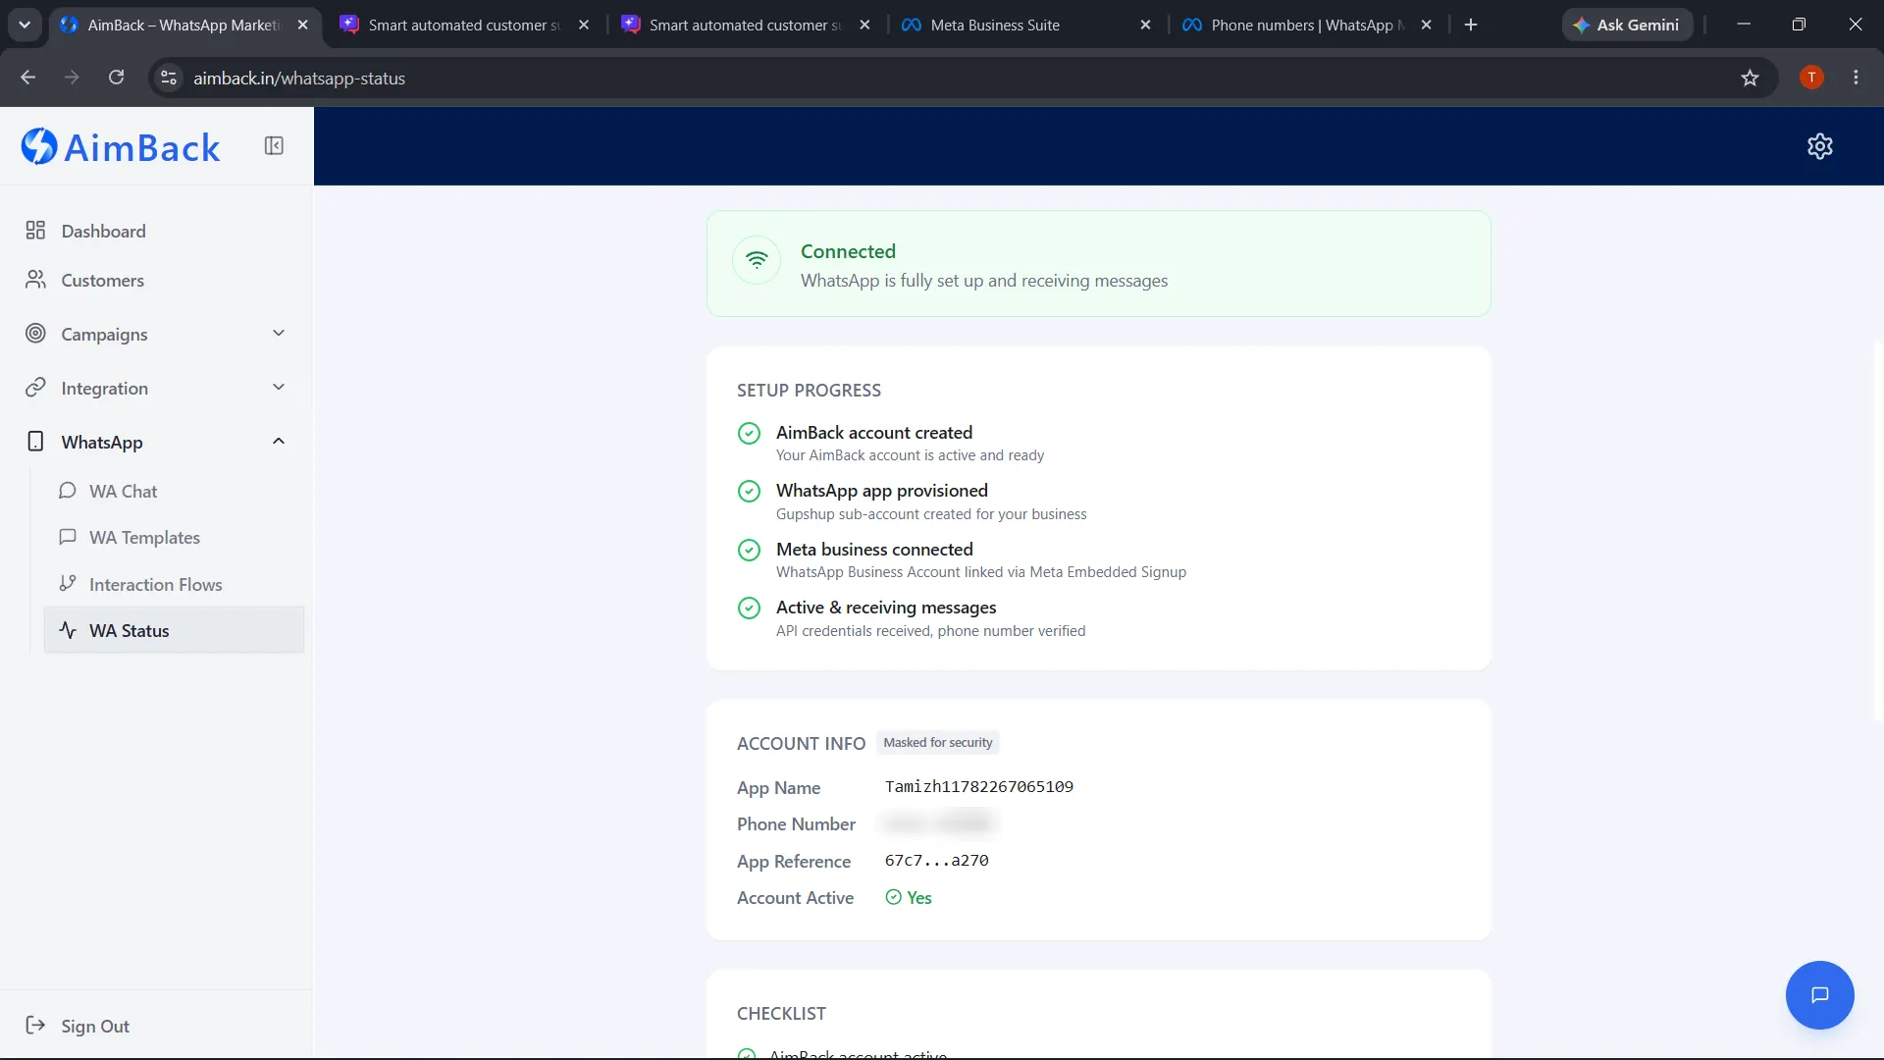
Task: Click the Integration link icon
Action: 35,388
